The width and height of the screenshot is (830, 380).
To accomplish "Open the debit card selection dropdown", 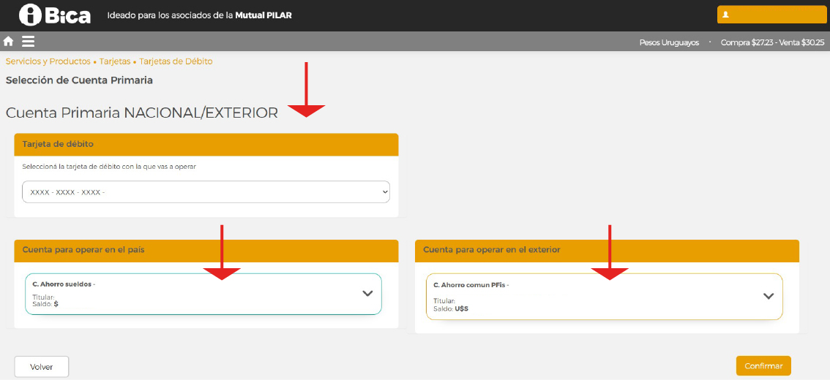I will pyautogui.click(x=206, y=192).
